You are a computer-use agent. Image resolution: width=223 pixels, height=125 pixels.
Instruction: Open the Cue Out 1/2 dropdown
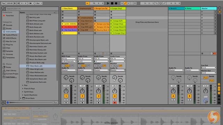click(x=209, y=68)
